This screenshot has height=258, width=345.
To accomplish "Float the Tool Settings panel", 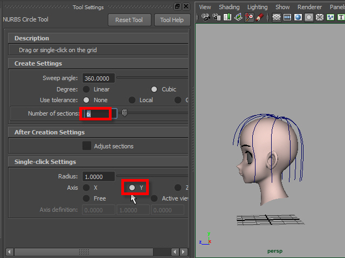I will click(177, 6).
